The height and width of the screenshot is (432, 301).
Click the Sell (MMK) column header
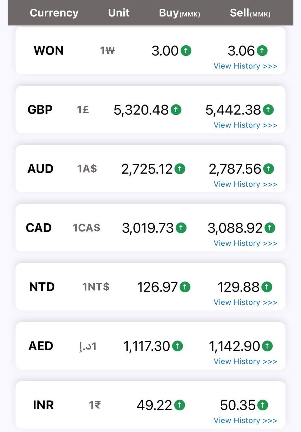point(250,13)
